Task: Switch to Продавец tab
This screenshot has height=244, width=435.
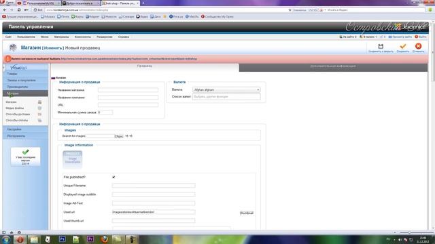Action: tap(145, 66)
